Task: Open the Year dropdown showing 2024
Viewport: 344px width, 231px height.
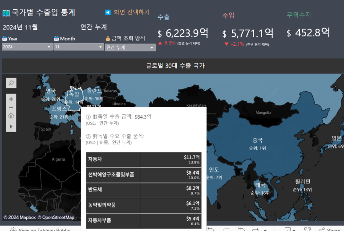Action: (27, 47)
